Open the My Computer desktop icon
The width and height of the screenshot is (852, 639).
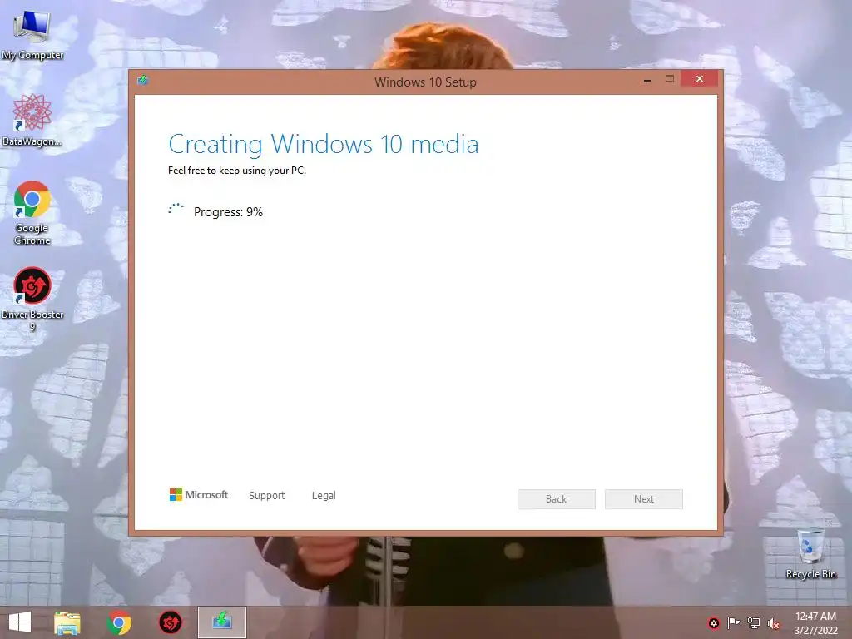[32, 33]
